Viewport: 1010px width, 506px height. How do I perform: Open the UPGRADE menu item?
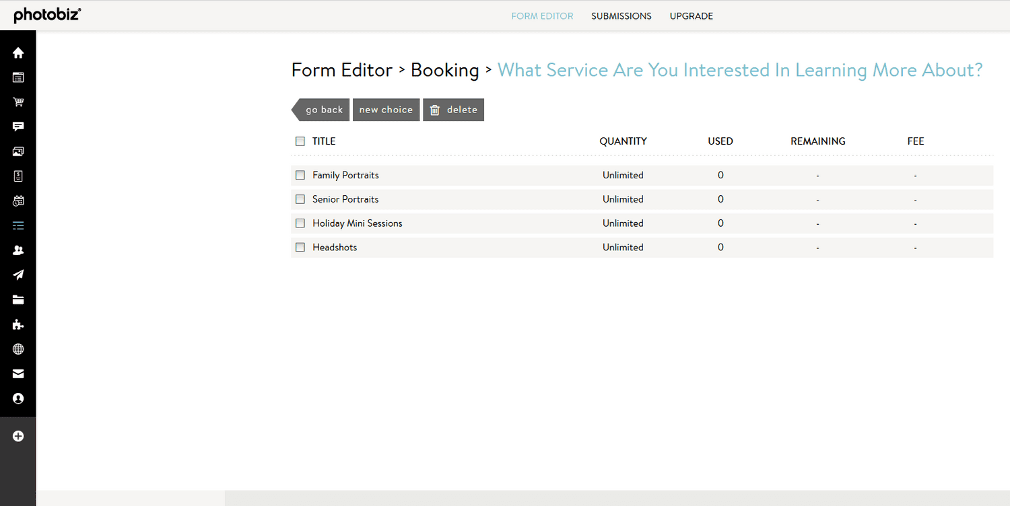(x=691, y=15)
